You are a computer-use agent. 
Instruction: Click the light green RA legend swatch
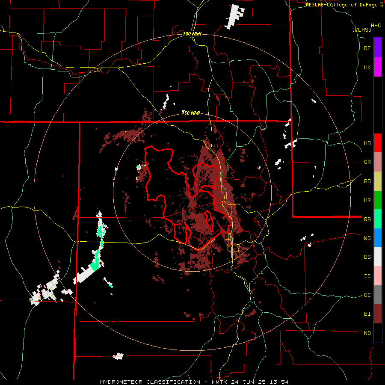(378, 219)
